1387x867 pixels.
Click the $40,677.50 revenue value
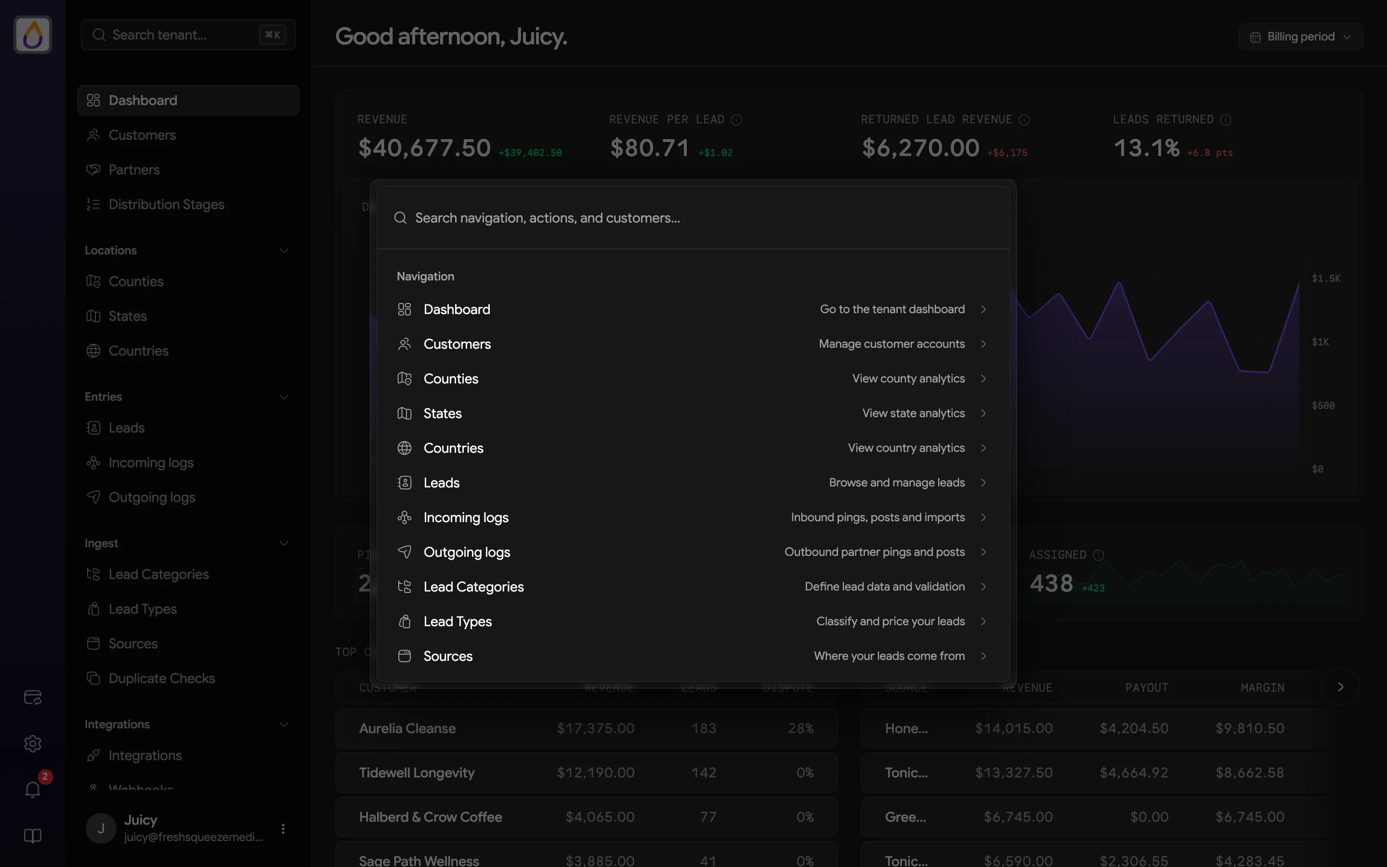coord(424,148)
